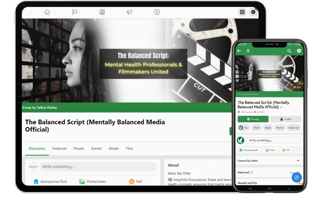Viewport: 327px width, 201px height.
Task: Open group details chevron beside the phone title
Action: (281, 107)
